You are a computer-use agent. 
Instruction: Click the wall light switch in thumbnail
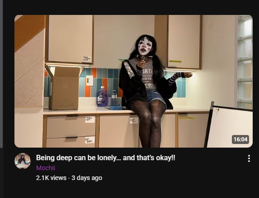89,81
